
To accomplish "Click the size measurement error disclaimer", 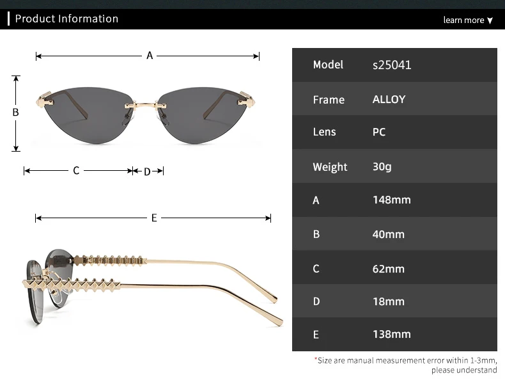I will 406,365.
